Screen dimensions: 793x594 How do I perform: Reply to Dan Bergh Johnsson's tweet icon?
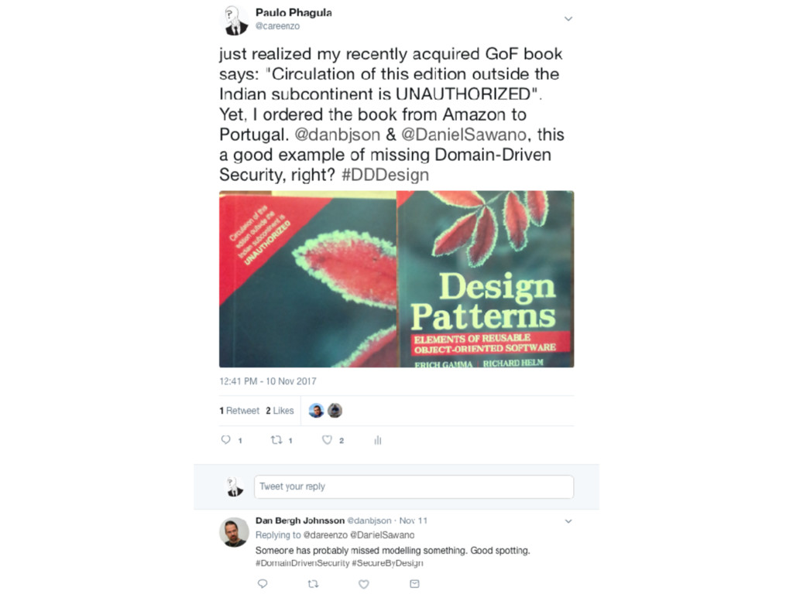click(262, 583)
